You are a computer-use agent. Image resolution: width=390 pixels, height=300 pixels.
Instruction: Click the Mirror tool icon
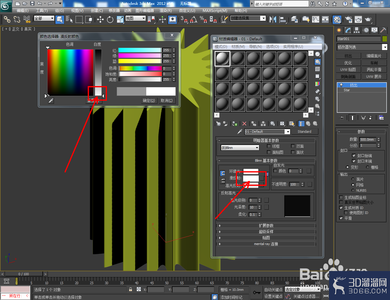[273, 20]
